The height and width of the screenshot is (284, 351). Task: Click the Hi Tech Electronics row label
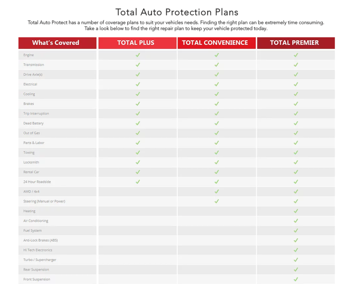point(38,250)
